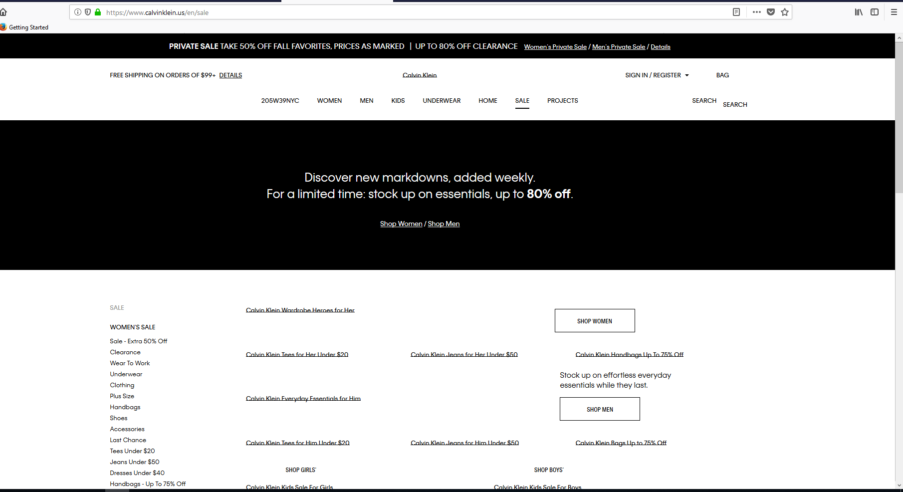Open the MEN menu
903x492 pixels.
pyautogui.click(x=367, y=101)
